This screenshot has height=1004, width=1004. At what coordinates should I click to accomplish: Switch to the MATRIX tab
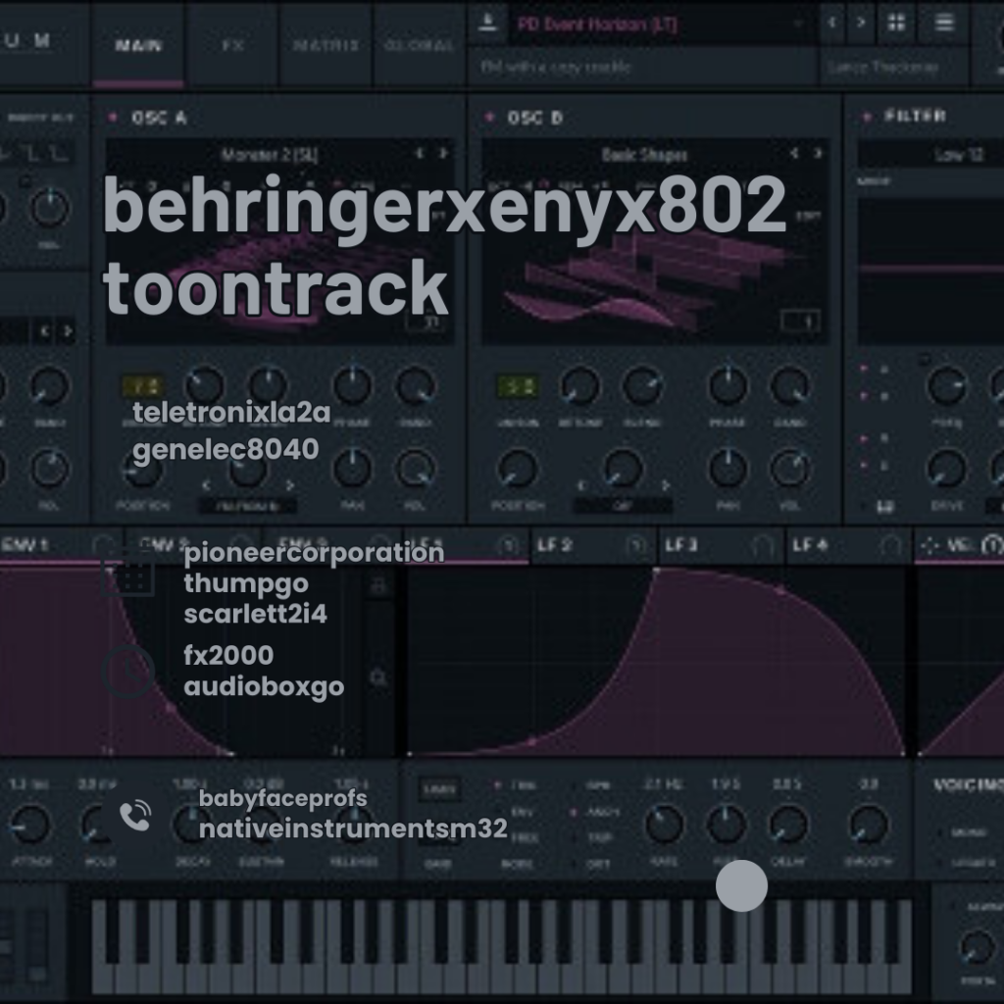(326, 45)
